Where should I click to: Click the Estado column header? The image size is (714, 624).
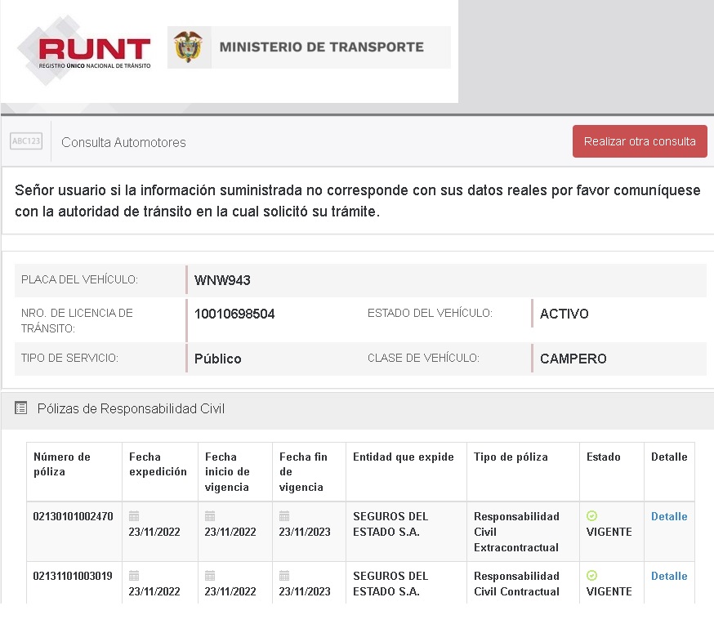(x=603, y=457)
